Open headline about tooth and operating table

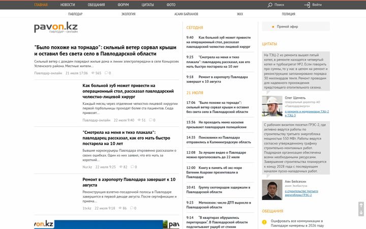pyautogui.click(x=128, y=91)
